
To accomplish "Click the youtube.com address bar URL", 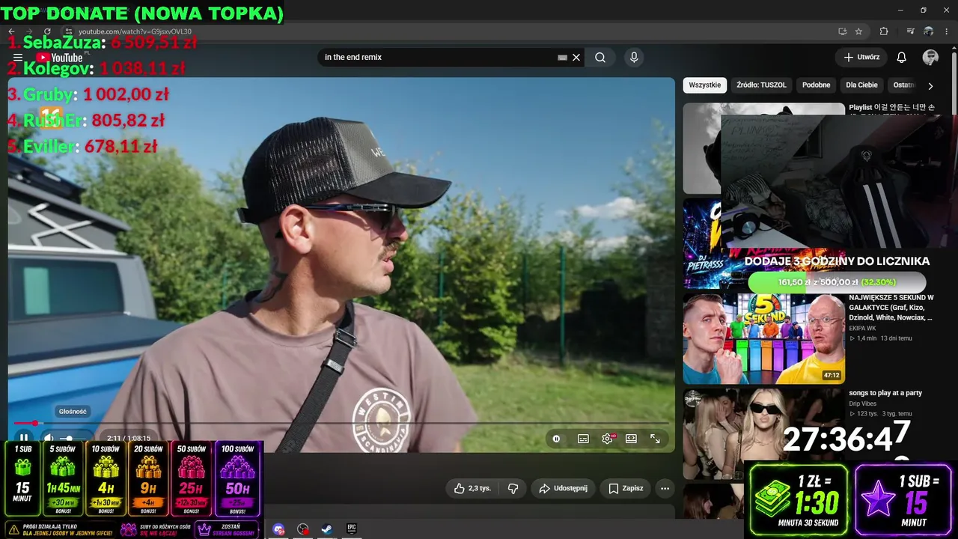I will (135, 31).
